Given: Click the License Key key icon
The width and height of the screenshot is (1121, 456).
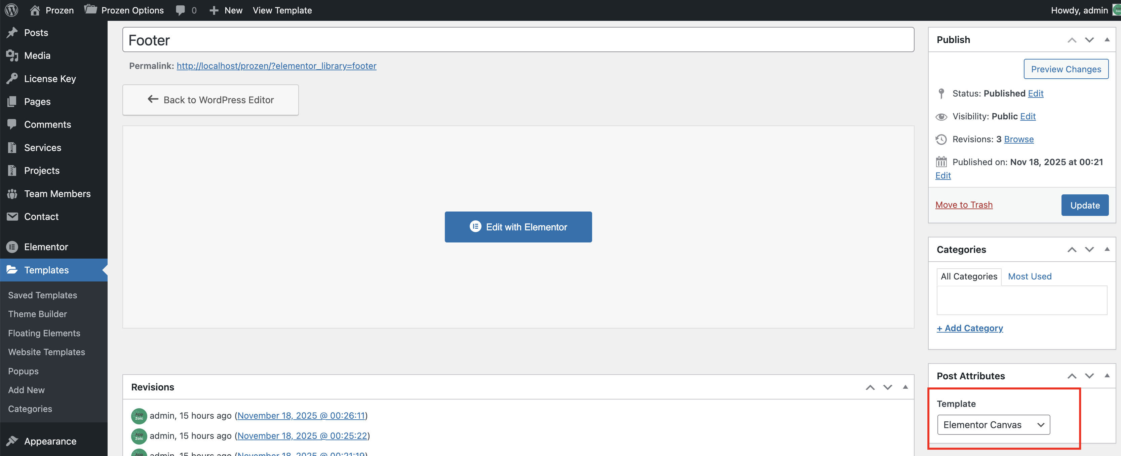Looking at the screenshot, I should coord(12,78).
